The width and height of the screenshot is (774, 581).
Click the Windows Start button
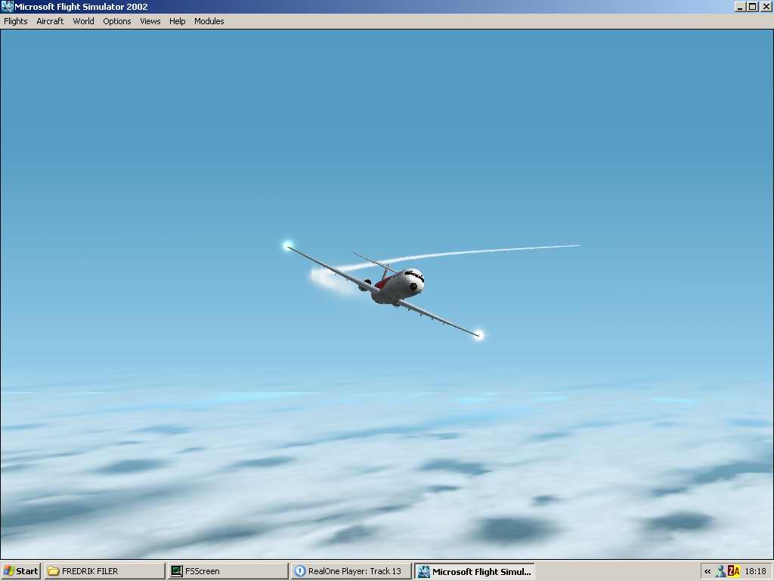[x=20, y=571]
